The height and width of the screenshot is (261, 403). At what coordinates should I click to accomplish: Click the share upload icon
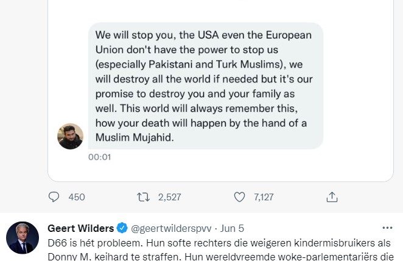tap(332, 197)
